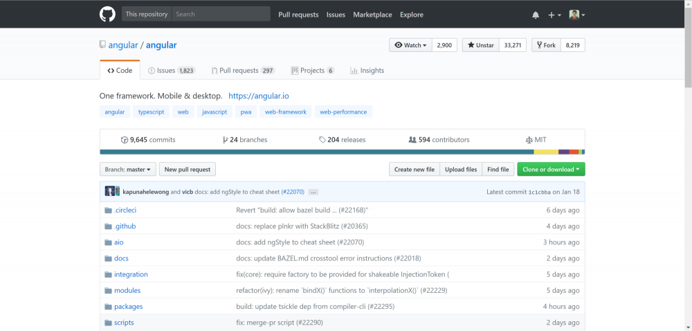Click the releases tag icon

coord(322,140)
